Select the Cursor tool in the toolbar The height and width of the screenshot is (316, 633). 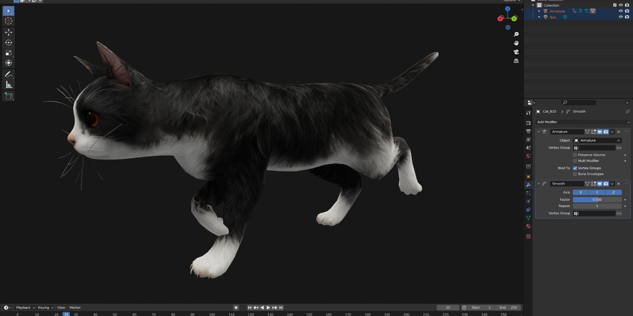[8, 21]
